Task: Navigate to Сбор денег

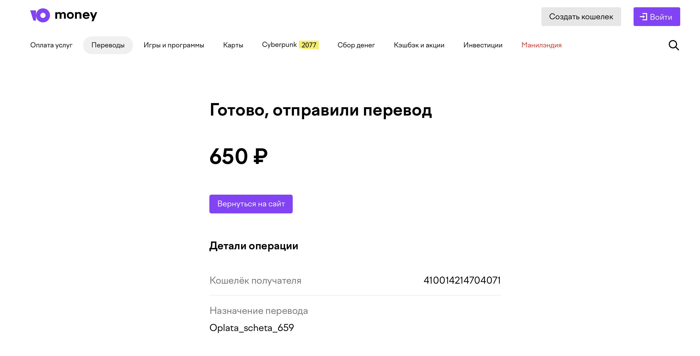Action: (x=356, y=45)
